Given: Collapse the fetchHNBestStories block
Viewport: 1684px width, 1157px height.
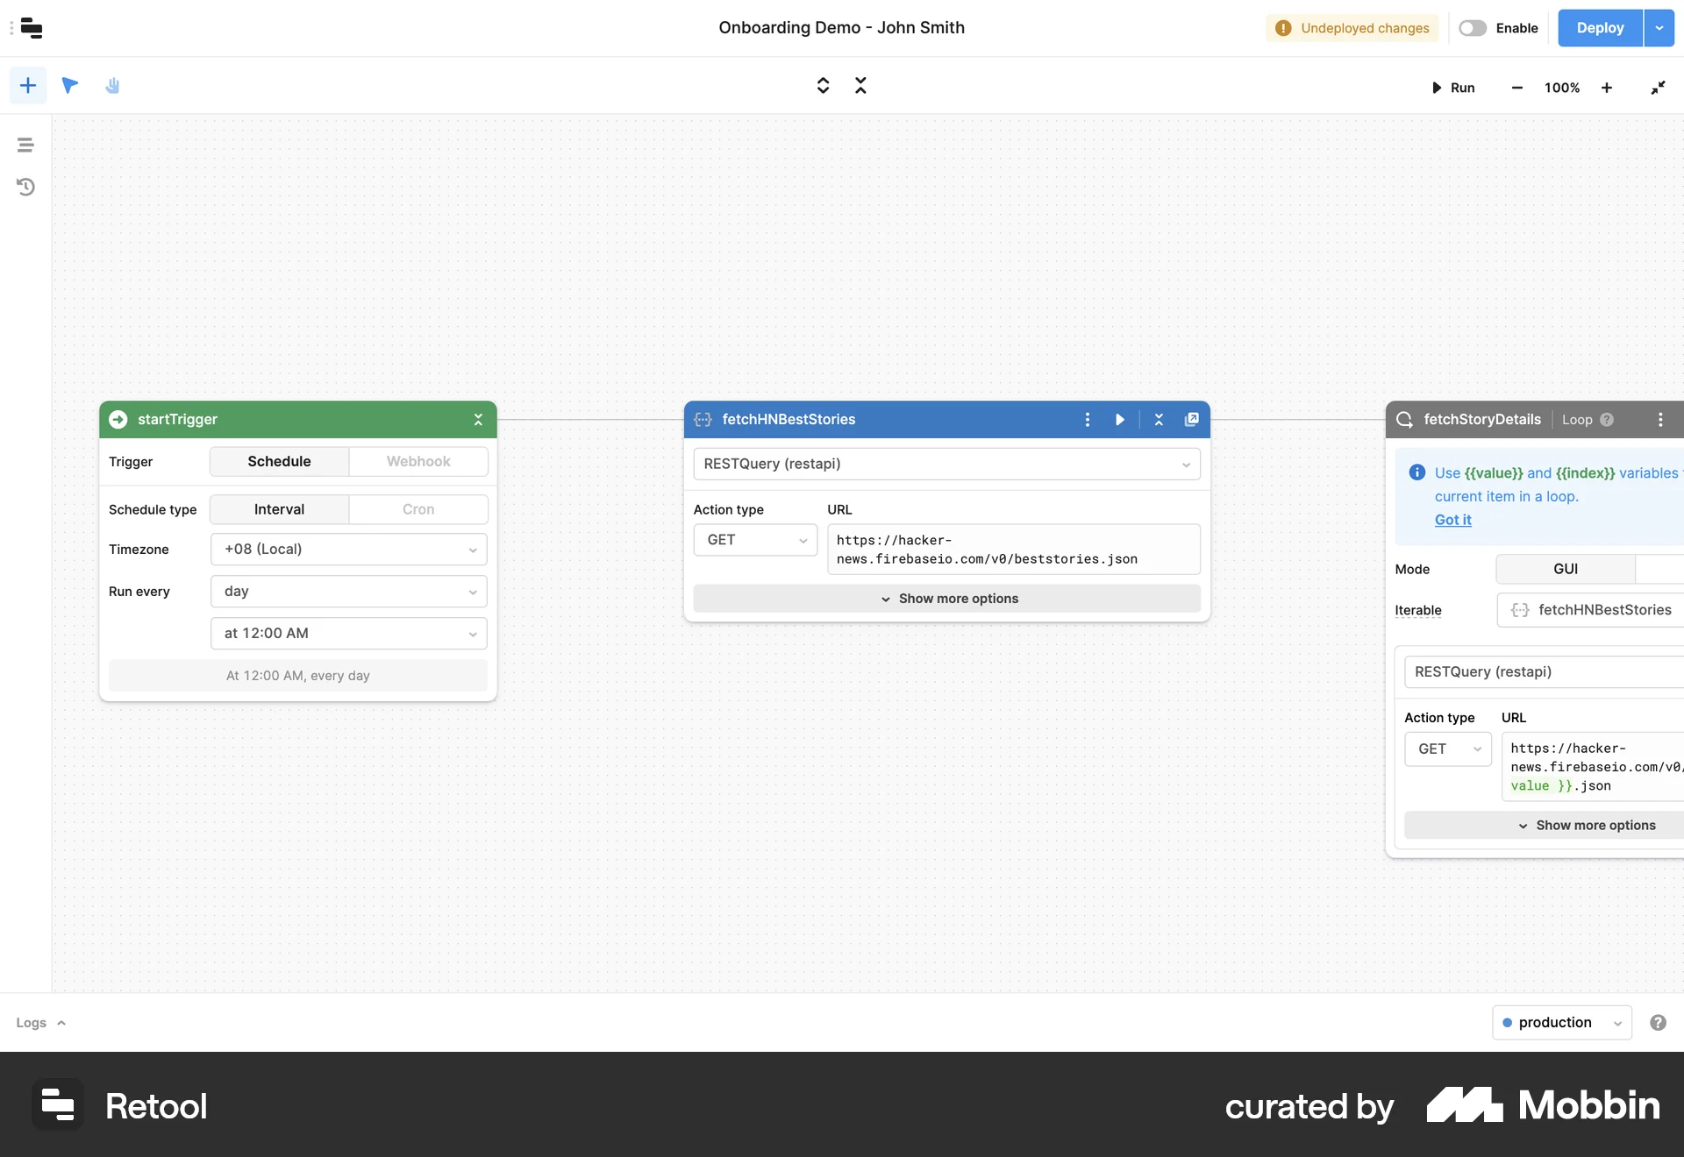Looking at the screenshot, I should coord(1158,419).
